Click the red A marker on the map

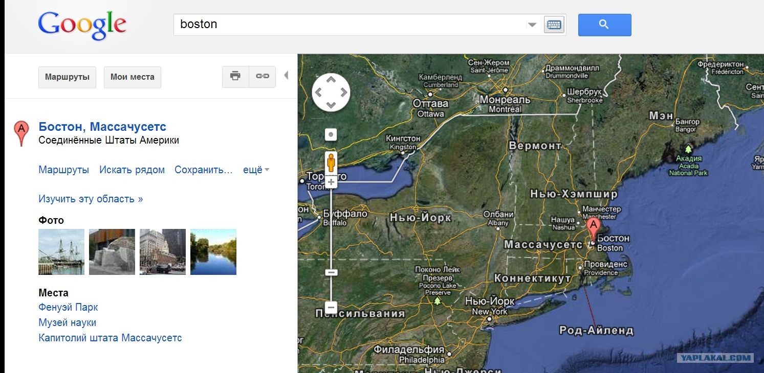tap(594, 231)
